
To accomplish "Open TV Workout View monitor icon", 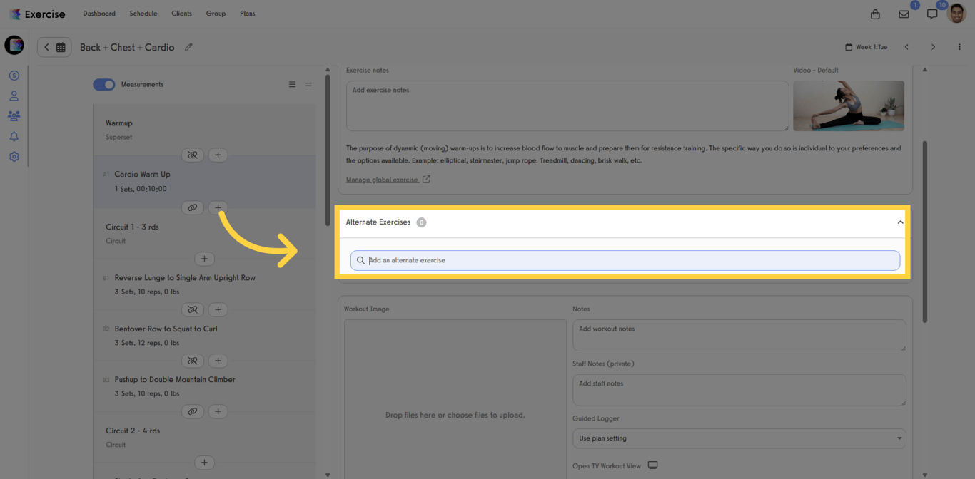I will coord(652,464).
